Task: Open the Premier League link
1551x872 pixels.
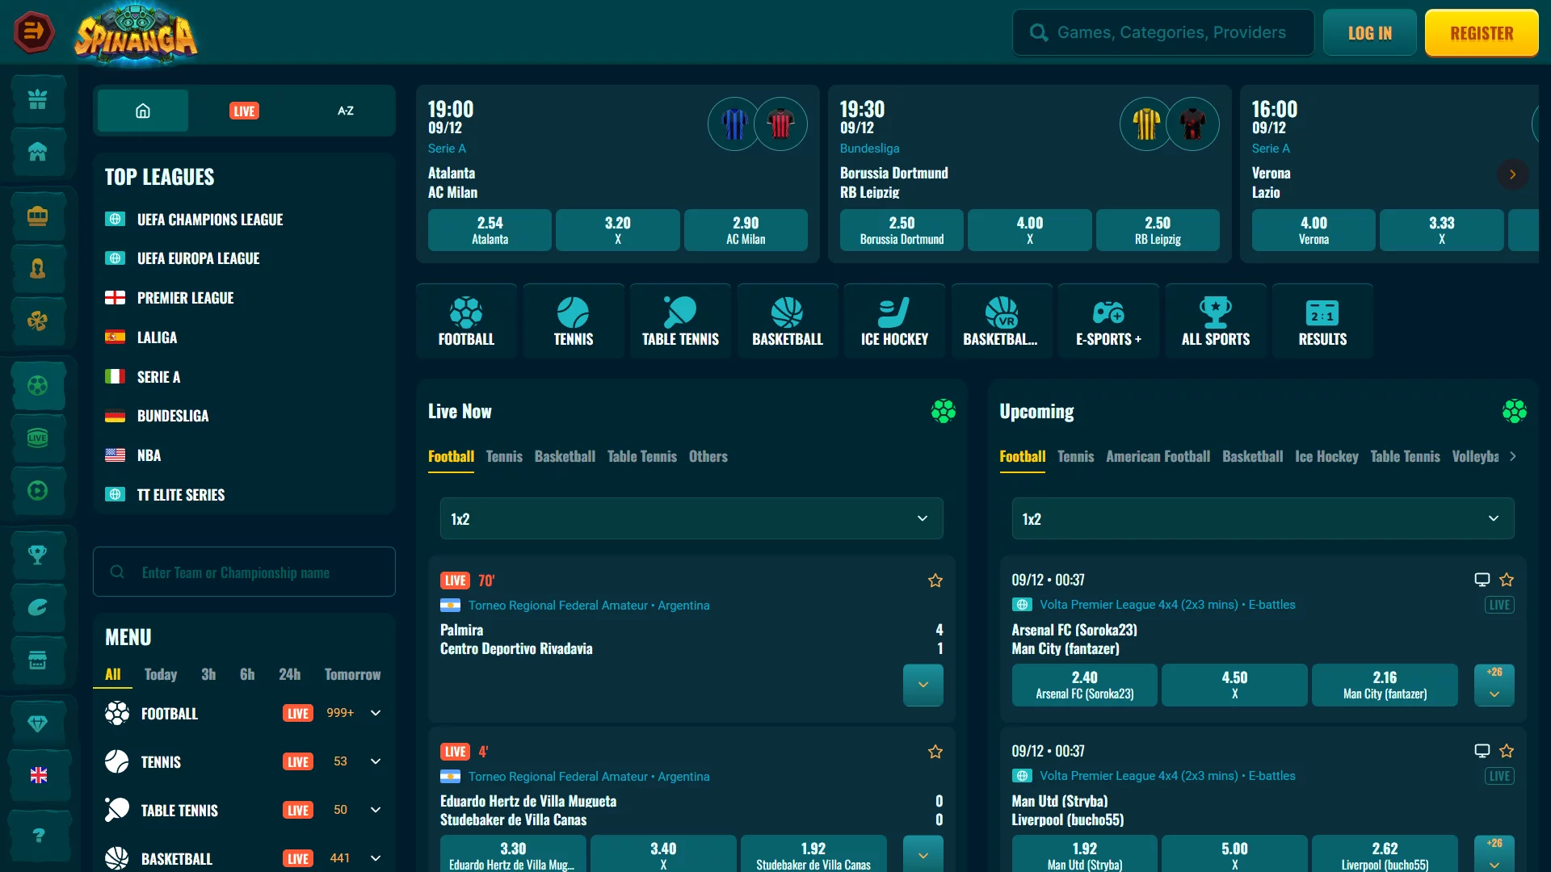Action: pyautogui.click(x=185, y=298)
